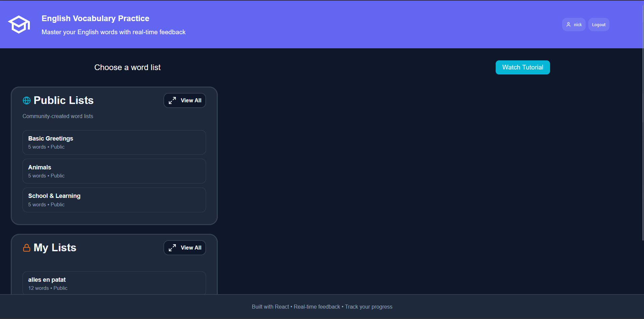Choose the Animals word list
The height and width of the screenshot is (319, 644).
pos(114,171)
